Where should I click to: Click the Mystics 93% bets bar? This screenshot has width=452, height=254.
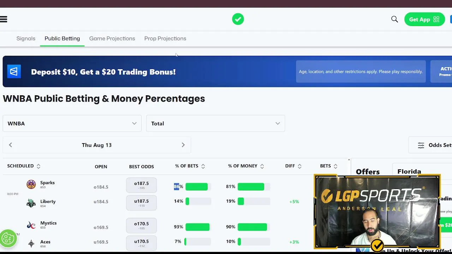[198, 227]
